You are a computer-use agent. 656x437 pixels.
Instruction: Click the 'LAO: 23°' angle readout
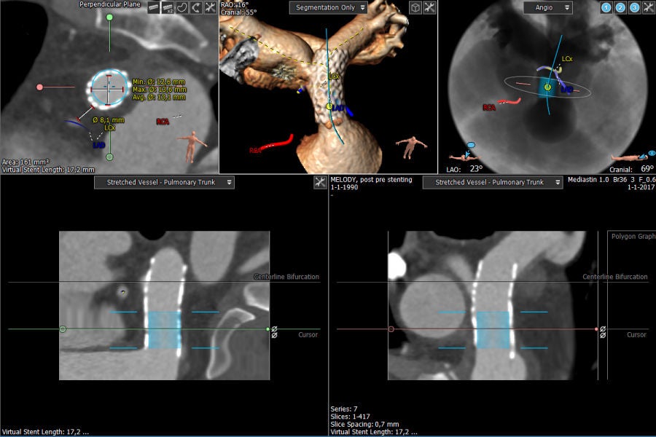coord(465,169)
